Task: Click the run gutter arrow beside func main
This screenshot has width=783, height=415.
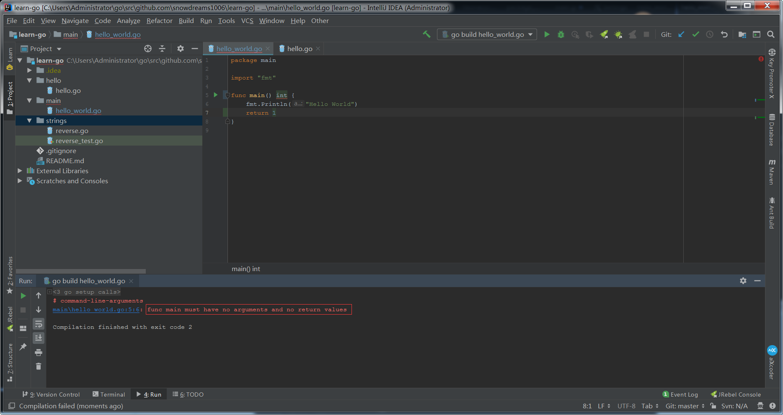Action: point(216,95)
